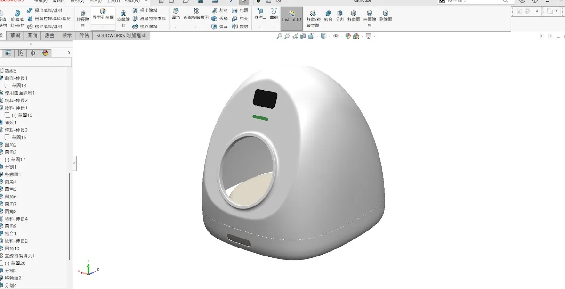Screen dimensions: 565x289
Task: Select the 結合 combine tool
Action: [328, 17]
